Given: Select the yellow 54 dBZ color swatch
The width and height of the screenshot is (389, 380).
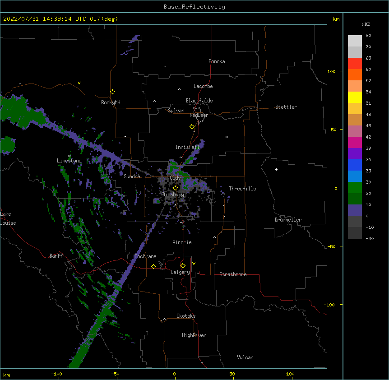Looking at the screenshot, I should 355,97.
